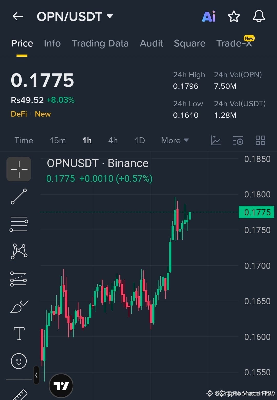277x400 pixels.
Task: Select the Time chart interval
Action: [24, 140]
